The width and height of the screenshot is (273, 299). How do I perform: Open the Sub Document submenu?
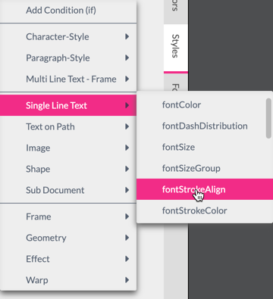(68, 190)
